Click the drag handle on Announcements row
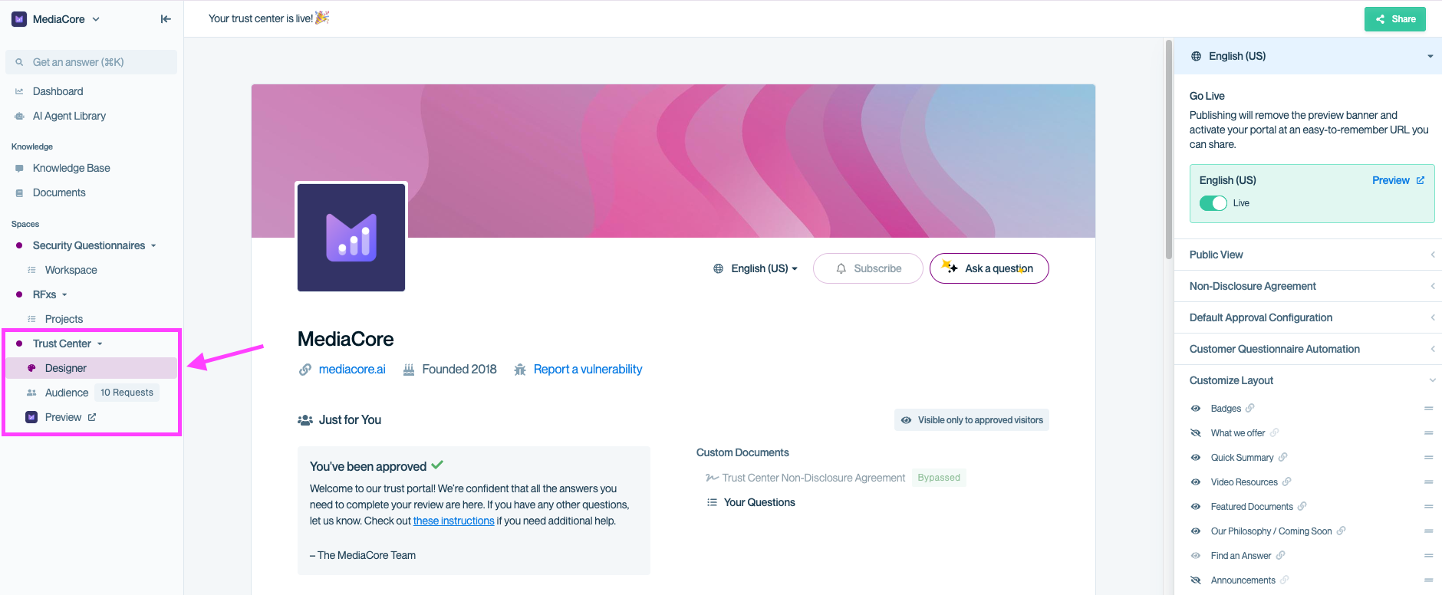This screenshot has height=595, width=1442. pyautogui.click(x=1428, y=580)
